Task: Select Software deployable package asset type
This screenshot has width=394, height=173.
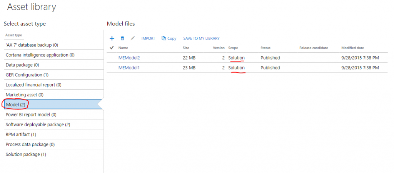Action: [x=38, y=125]
